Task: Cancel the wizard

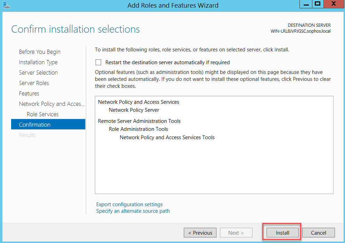Action: [318, 233]
